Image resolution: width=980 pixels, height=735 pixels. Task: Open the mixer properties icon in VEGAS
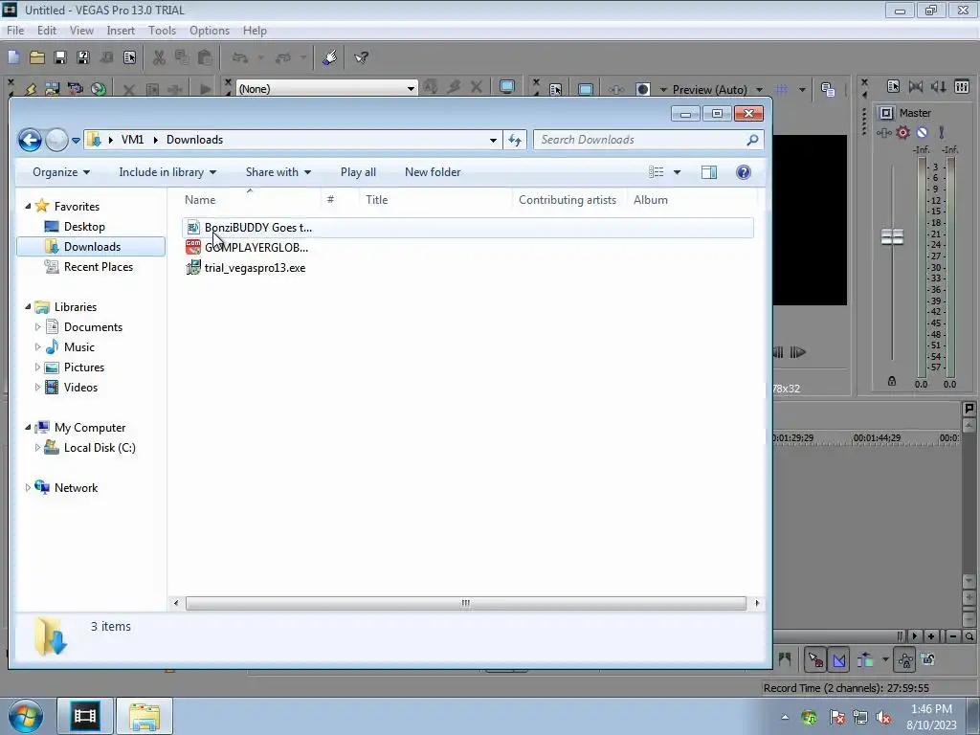point(893,86)
